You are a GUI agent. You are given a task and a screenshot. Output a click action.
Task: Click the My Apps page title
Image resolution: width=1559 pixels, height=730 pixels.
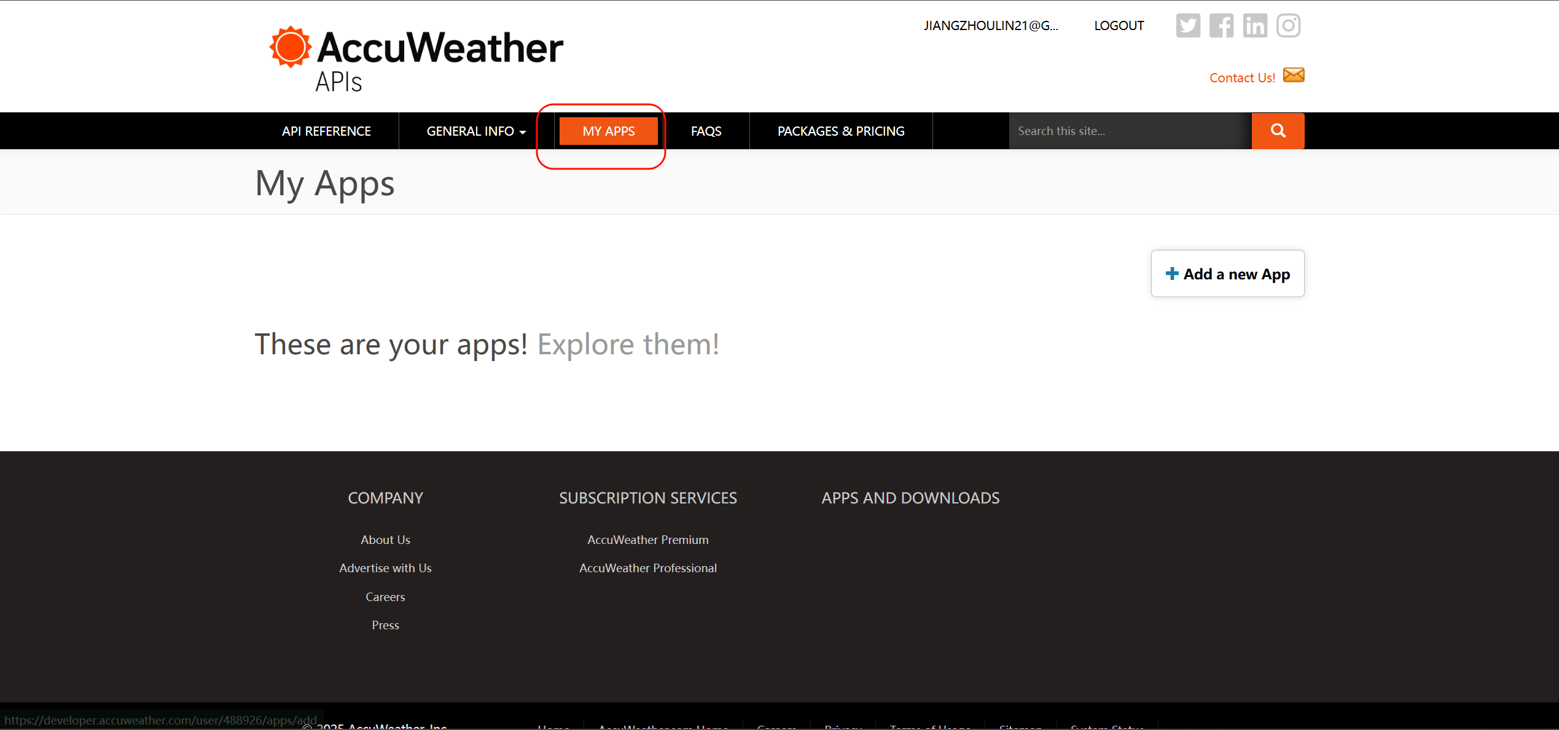click(x=325, y=184)
